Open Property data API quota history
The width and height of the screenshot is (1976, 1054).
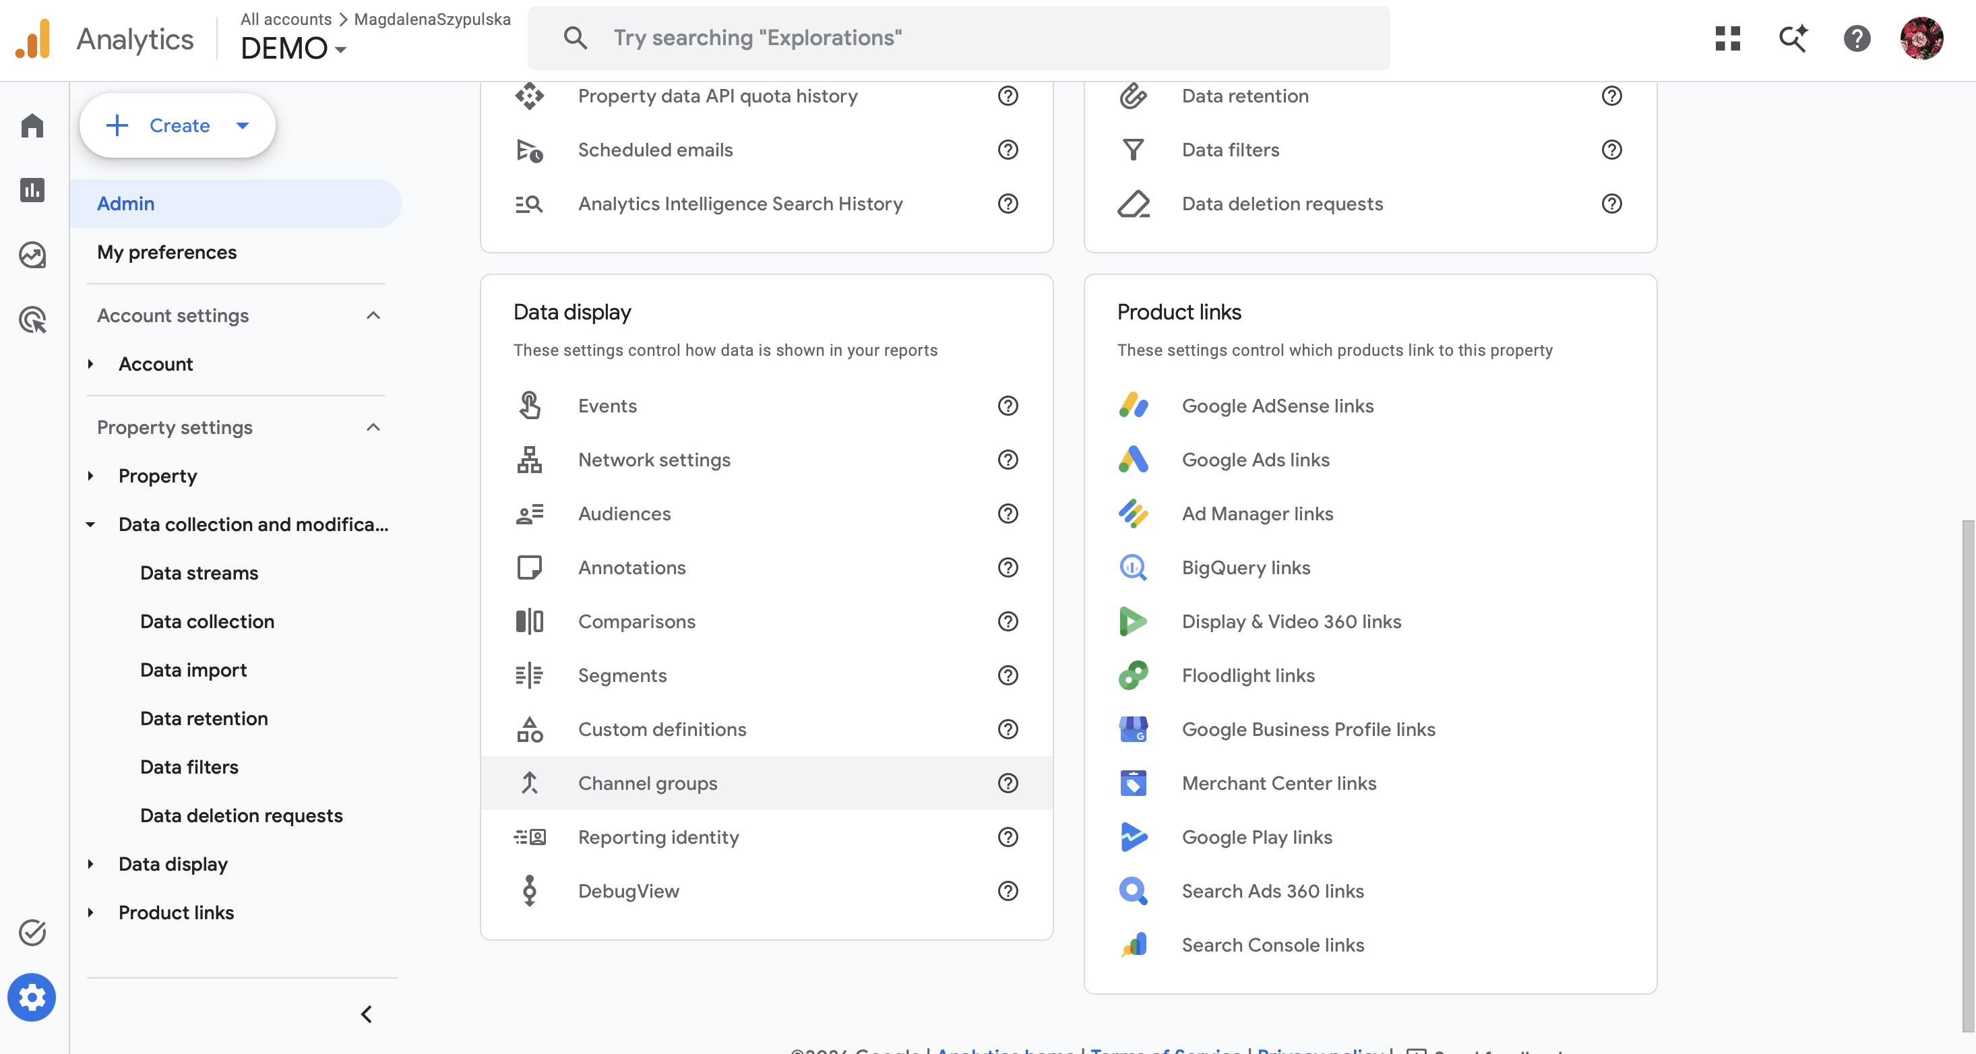pos(766,96)
